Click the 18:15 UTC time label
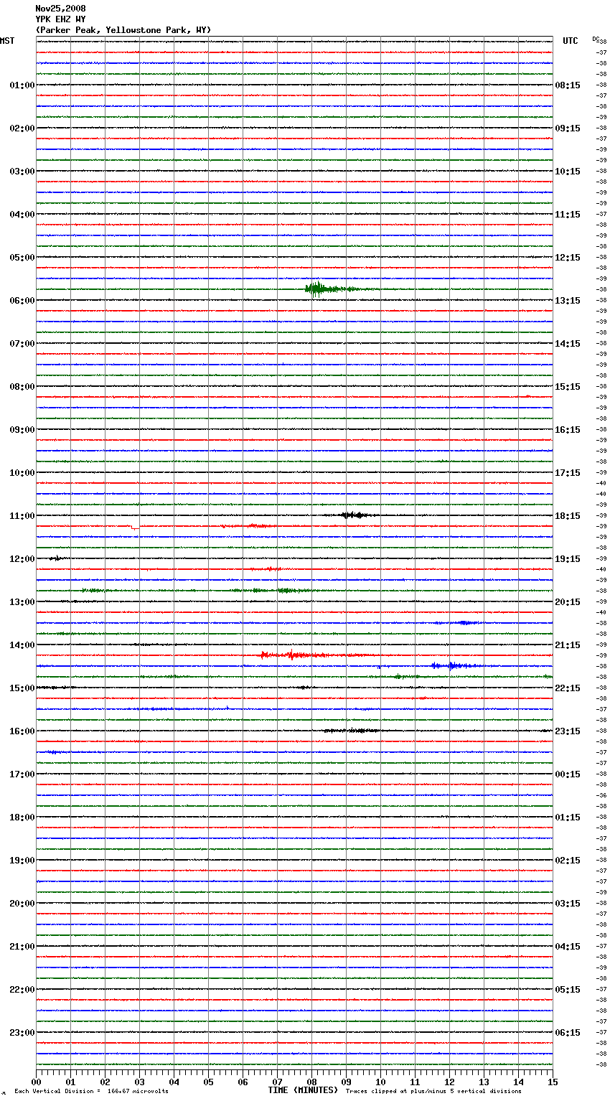This screenshot has height=1101, width=610. [x=568, y=516]
